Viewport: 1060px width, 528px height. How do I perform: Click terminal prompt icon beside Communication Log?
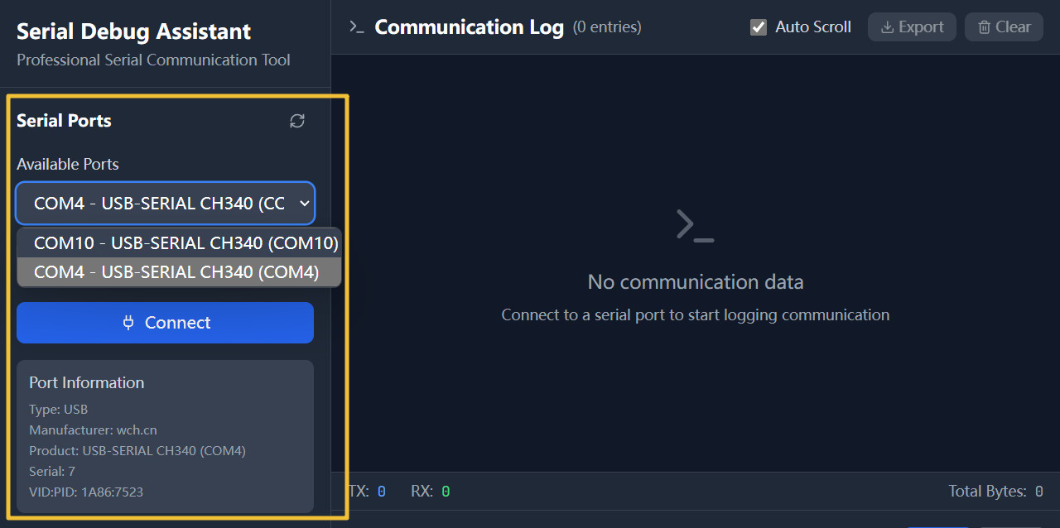pos(357,26)
